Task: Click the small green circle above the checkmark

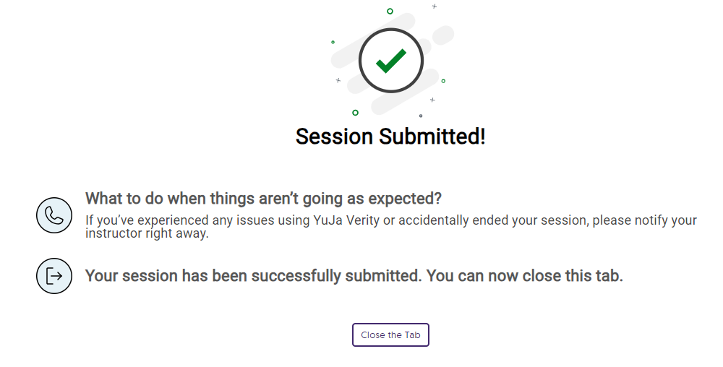Action: (390, 11)
